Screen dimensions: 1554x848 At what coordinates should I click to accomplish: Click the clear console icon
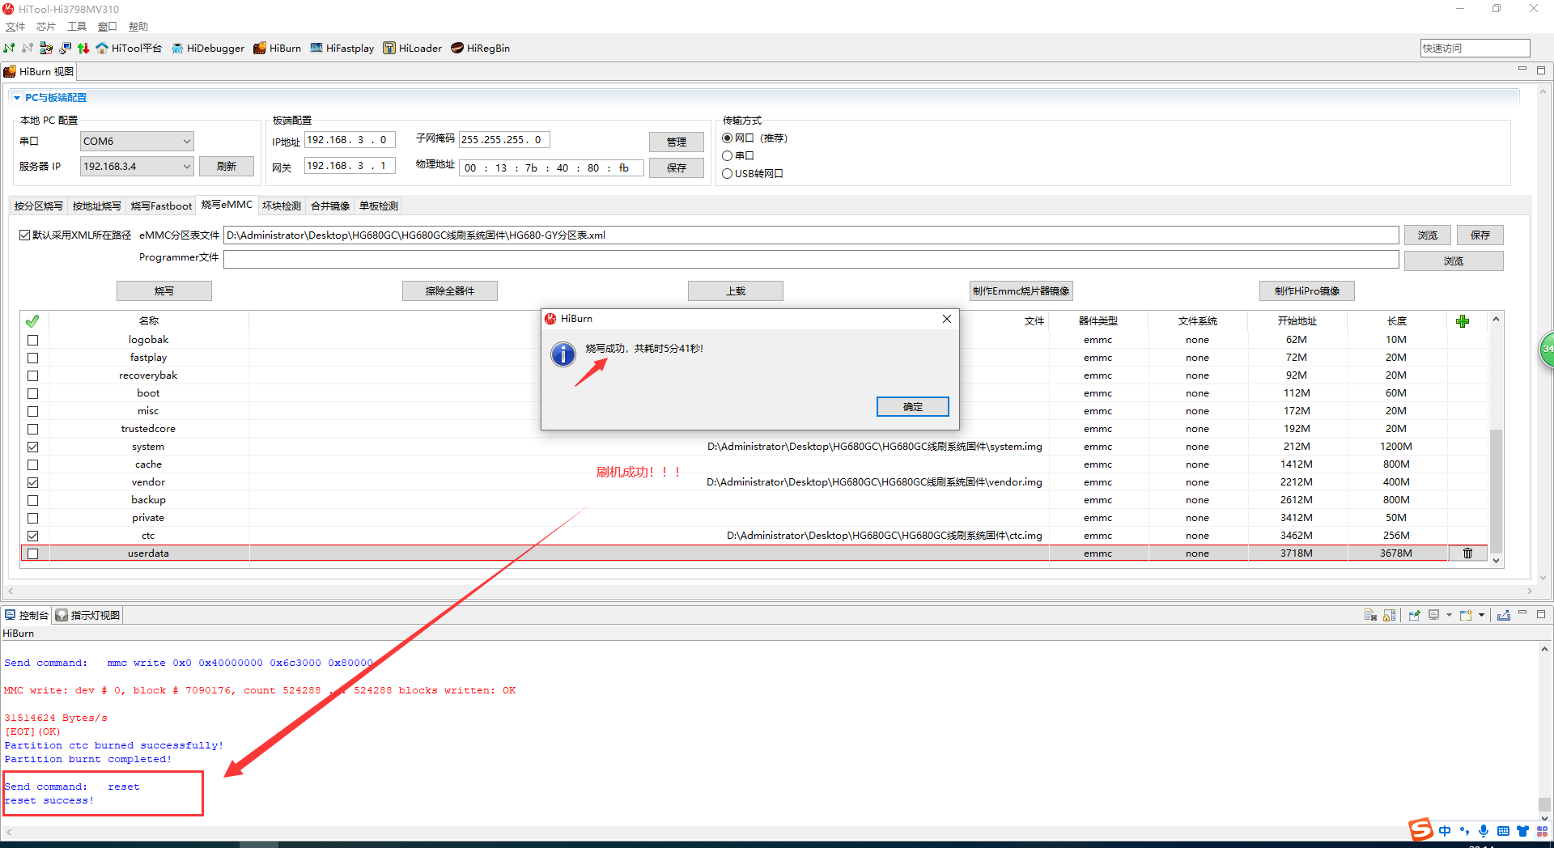pos(1370,615)
